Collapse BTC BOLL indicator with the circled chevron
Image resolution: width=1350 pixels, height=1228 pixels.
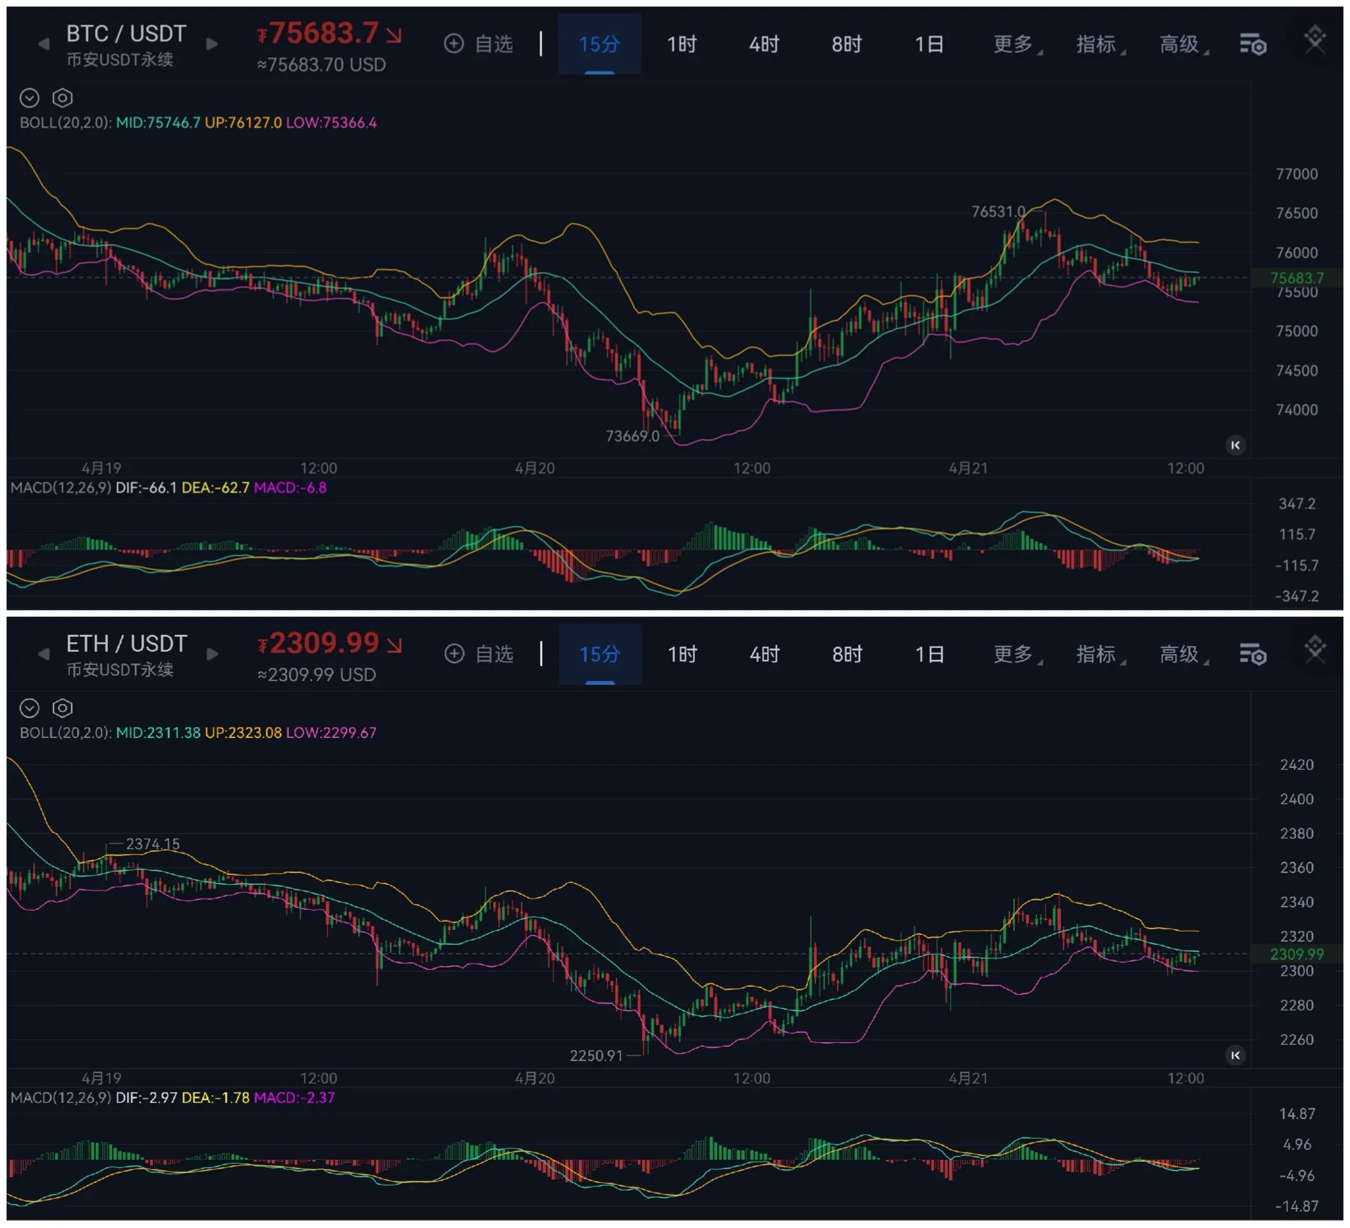pyautogui.click(x=29, y=99)
